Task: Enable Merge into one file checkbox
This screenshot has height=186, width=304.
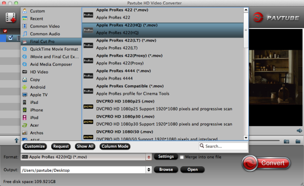Action: click(182, 157)
